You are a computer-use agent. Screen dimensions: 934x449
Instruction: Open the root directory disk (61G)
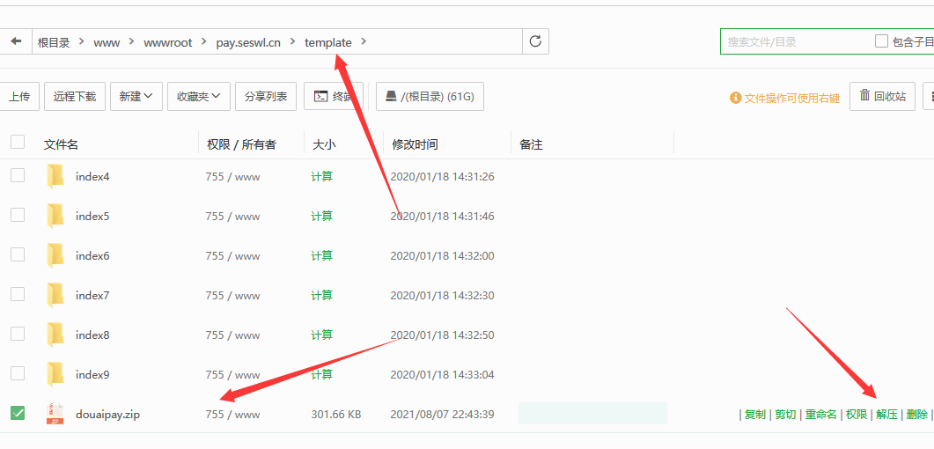(x=430, y=97)
